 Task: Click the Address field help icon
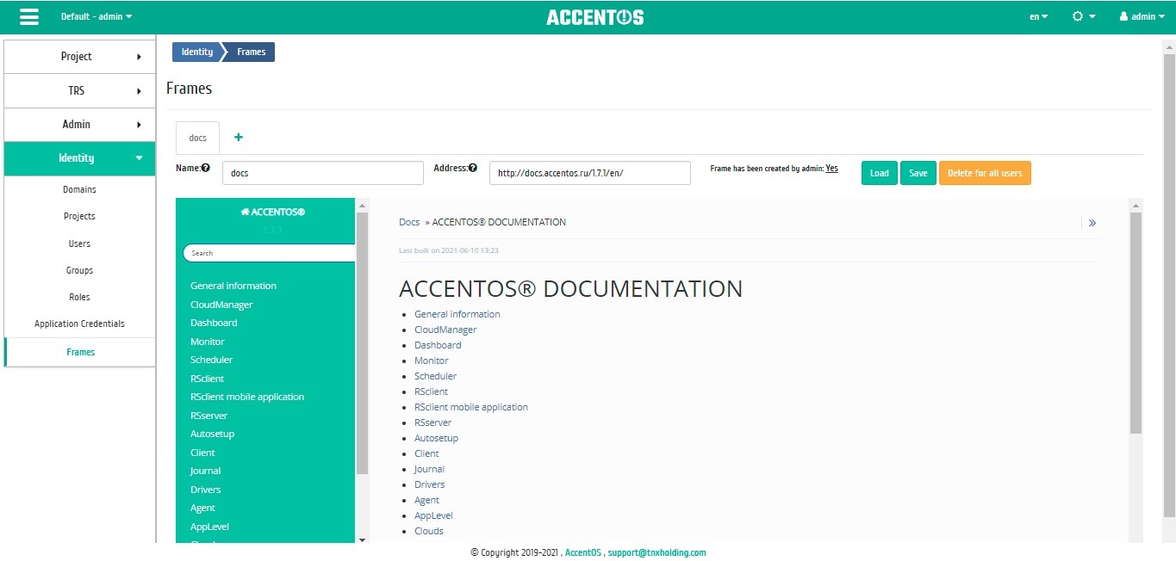click(x=473, y=169)
